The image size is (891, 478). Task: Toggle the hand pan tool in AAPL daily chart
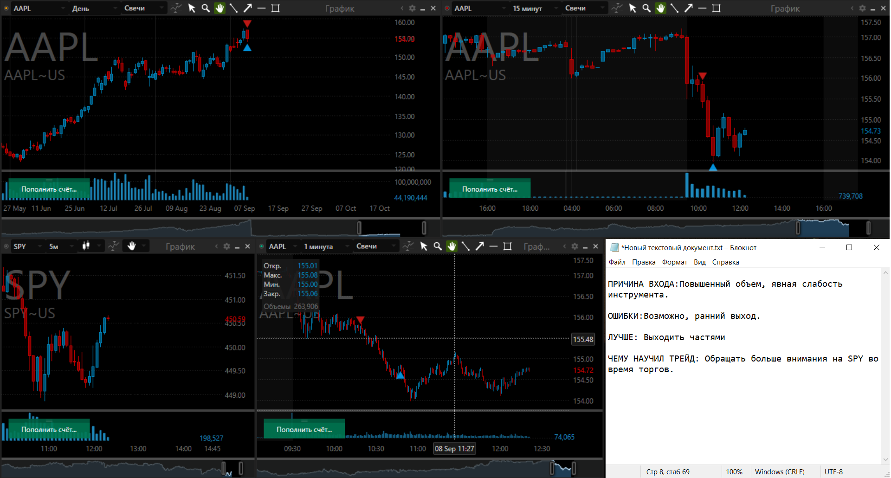click(220, 8)
